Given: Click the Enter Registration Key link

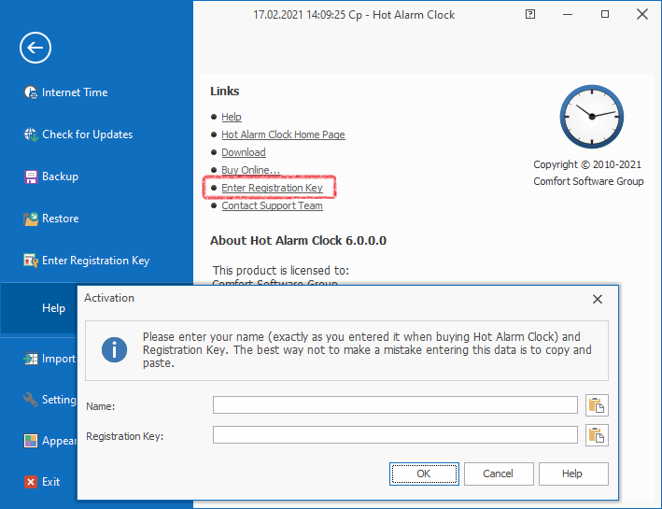Looking at the screenshot, I should pos(272,188).
